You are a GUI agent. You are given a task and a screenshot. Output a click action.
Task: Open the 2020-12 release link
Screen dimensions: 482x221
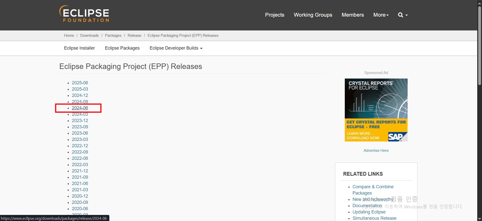click(x=80, y=196)
